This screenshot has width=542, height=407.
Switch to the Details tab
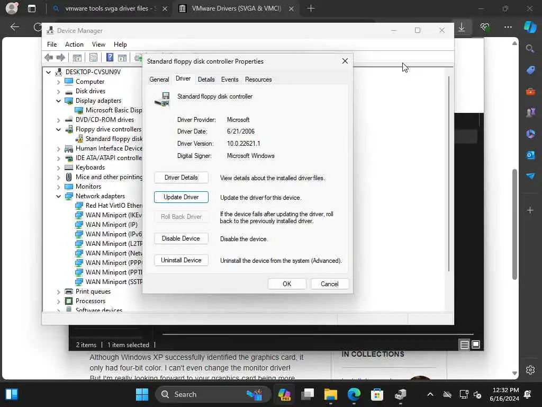pos(206,79)
